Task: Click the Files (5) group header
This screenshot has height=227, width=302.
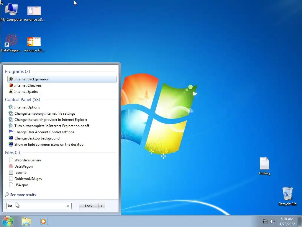Action: pos(12,153)
